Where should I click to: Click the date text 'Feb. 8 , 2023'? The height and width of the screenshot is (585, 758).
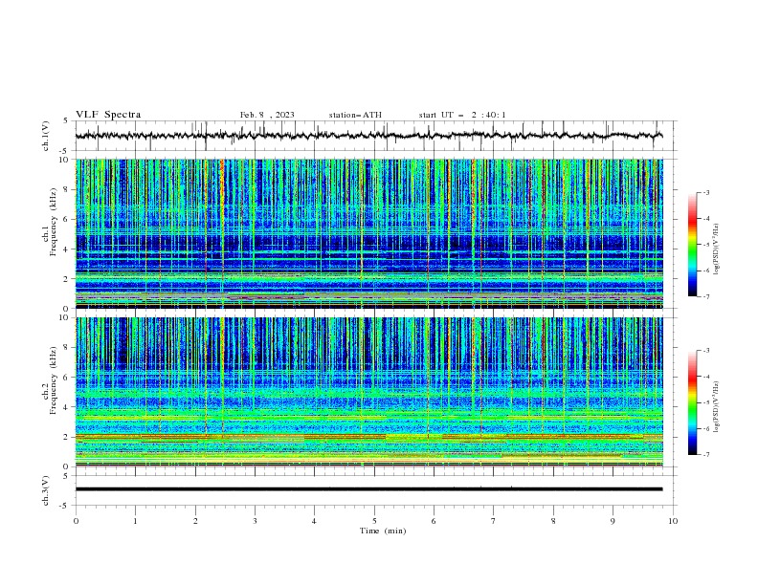coord(267,115)
